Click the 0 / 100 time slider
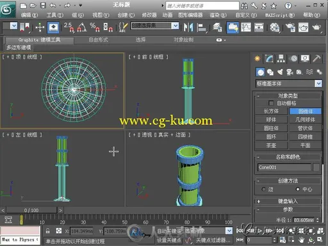 (x=31, y=210)
